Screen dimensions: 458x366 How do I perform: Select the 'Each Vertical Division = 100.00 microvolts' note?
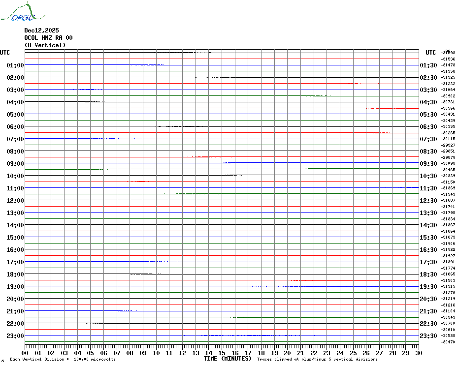63,359
